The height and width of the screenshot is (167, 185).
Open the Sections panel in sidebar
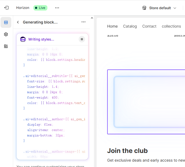point(6,22)
